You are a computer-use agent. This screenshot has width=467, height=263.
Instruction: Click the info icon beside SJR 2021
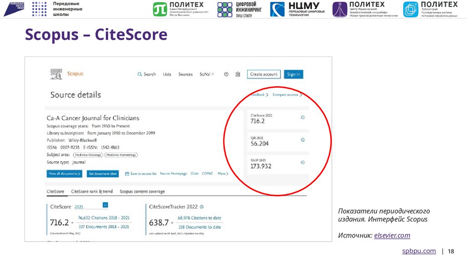coord(303,140)
